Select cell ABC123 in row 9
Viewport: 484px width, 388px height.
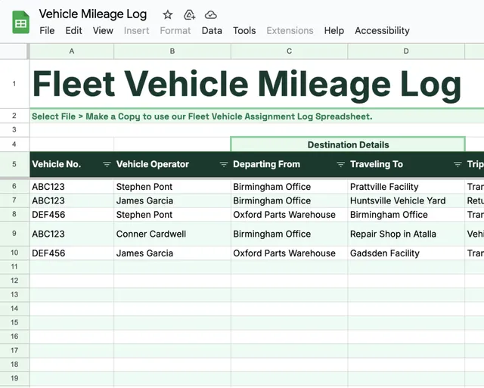(x=72, y=234)
